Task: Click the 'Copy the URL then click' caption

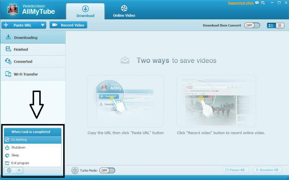Action: (x=125, y=133)
